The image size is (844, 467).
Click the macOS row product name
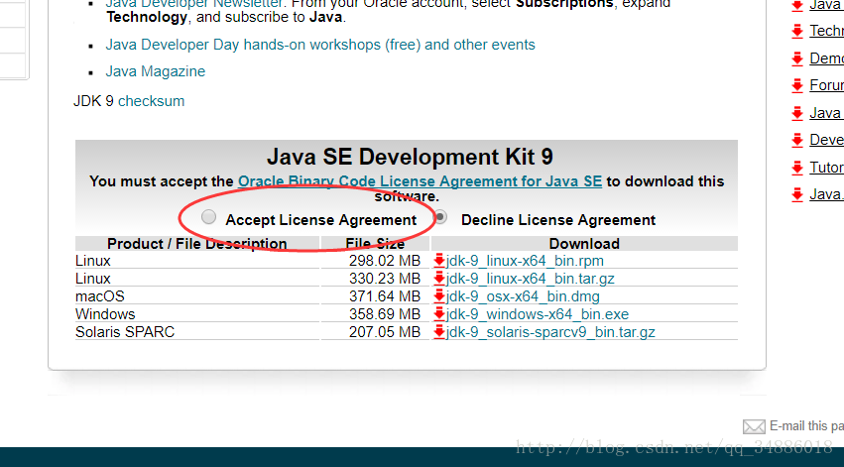click(100, 296)
